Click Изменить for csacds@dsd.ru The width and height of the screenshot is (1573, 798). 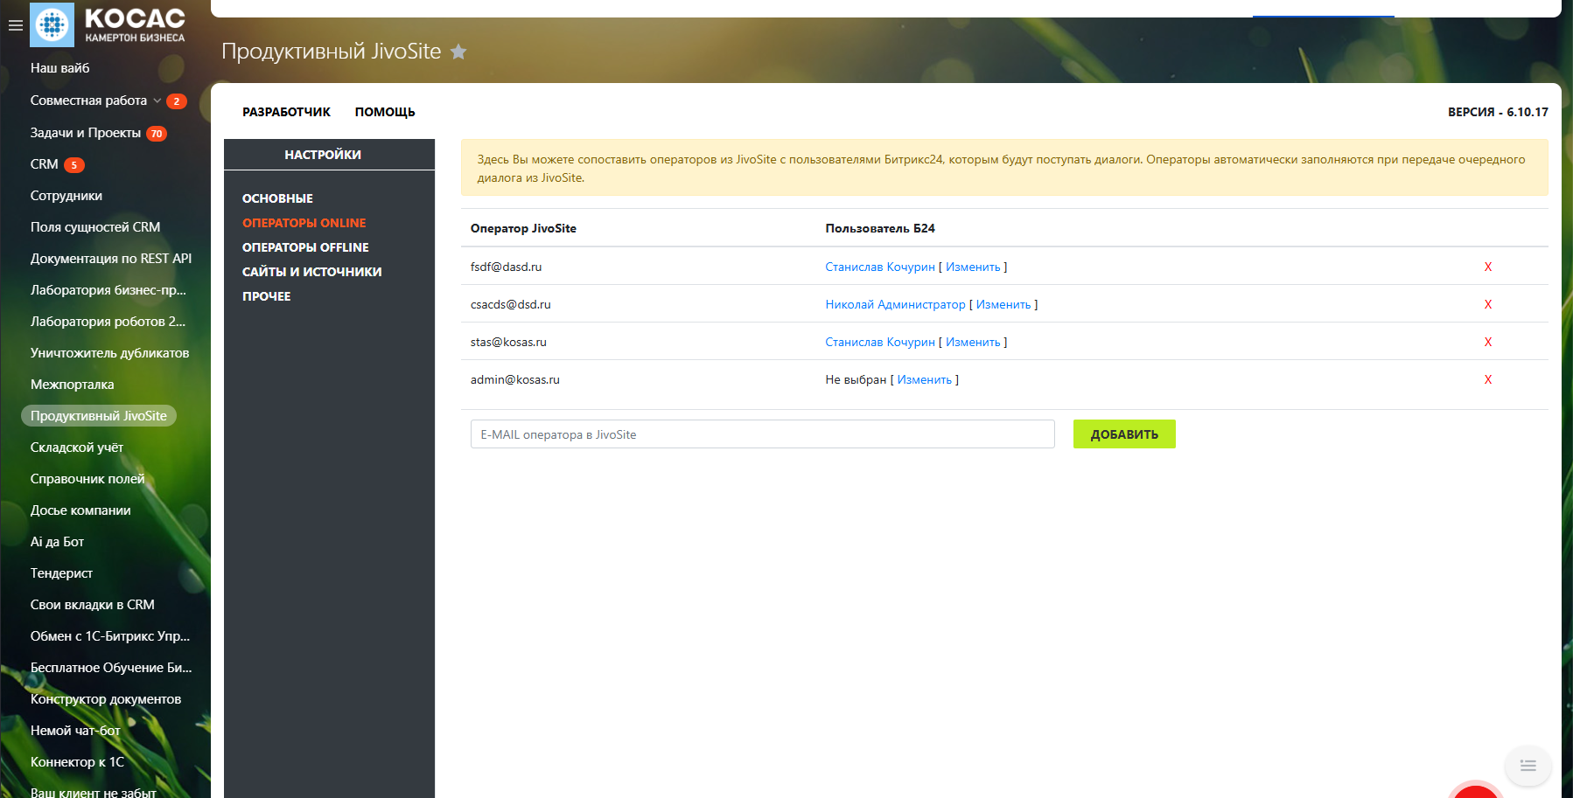pos(1003,304)
